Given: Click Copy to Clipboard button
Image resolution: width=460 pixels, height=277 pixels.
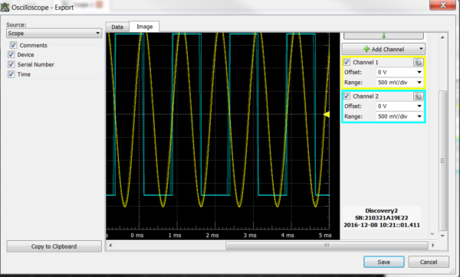Looking at the screenshot, I should pos(54,246).
